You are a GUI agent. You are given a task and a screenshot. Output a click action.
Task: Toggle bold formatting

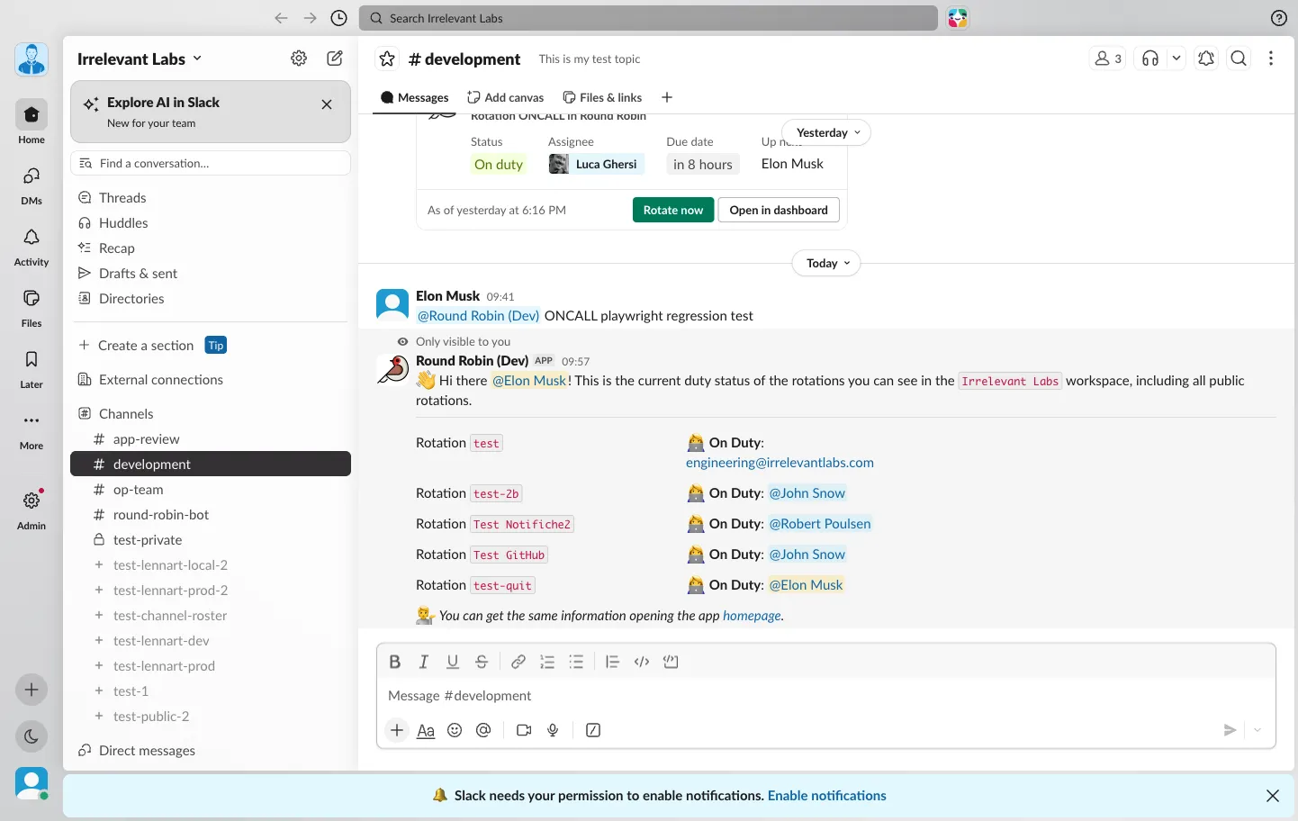tap(394, 662)
